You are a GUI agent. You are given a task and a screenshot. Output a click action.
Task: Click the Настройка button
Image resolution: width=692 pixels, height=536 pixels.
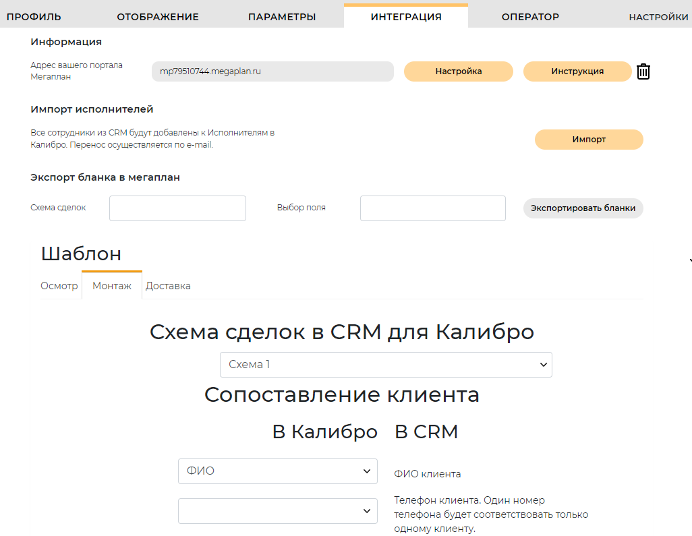[459, 71]
